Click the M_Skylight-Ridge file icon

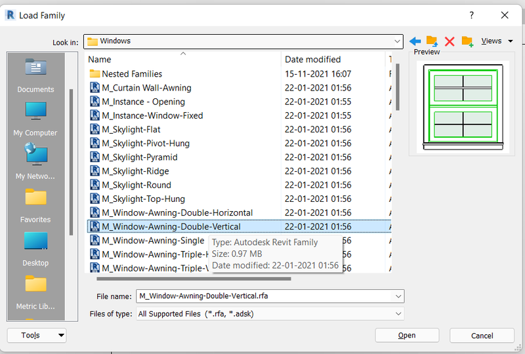click(x=94, y=171)
